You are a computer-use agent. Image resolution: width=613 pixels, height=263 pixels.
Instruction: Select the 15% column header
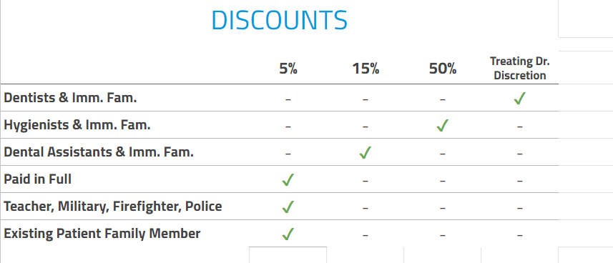366,69
